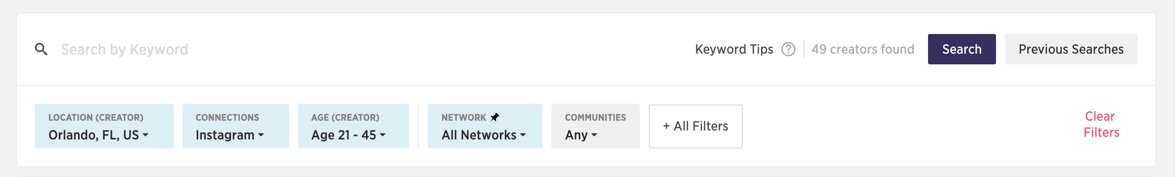
Task: Open the Keyword Tips link
Action: point(733,49)
